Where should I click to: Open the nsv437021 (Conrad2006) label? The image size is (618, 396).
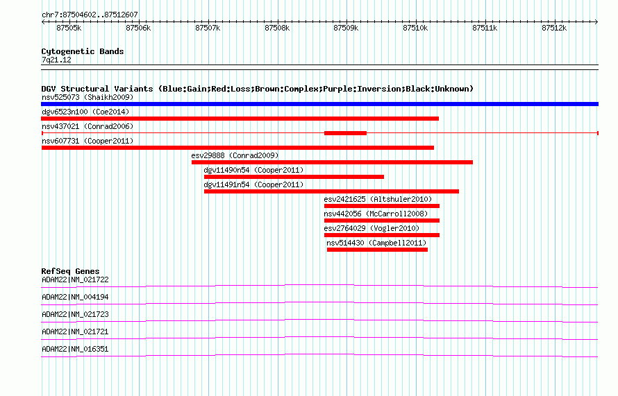pos(87,126)
